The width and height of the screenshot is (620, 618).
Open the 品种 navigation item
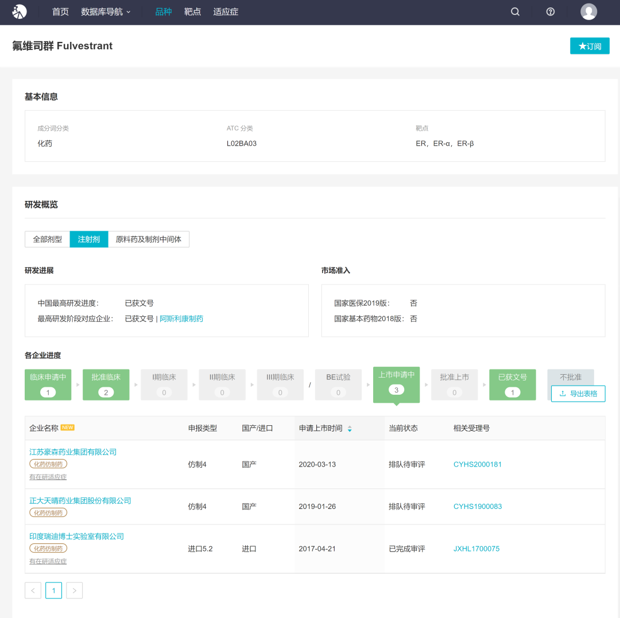pos(163,12)
